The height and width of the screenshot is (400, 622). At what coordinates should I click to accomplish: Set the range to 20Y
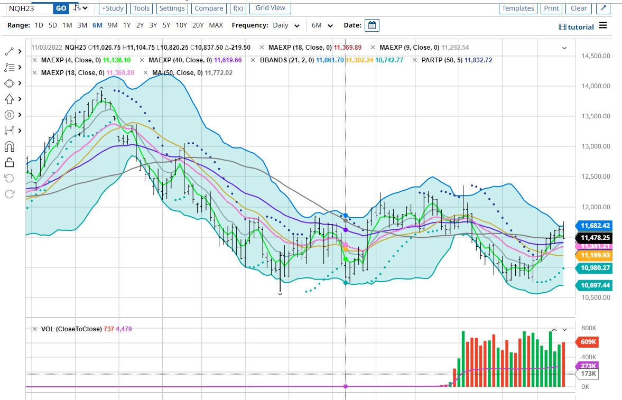point(198,25)
